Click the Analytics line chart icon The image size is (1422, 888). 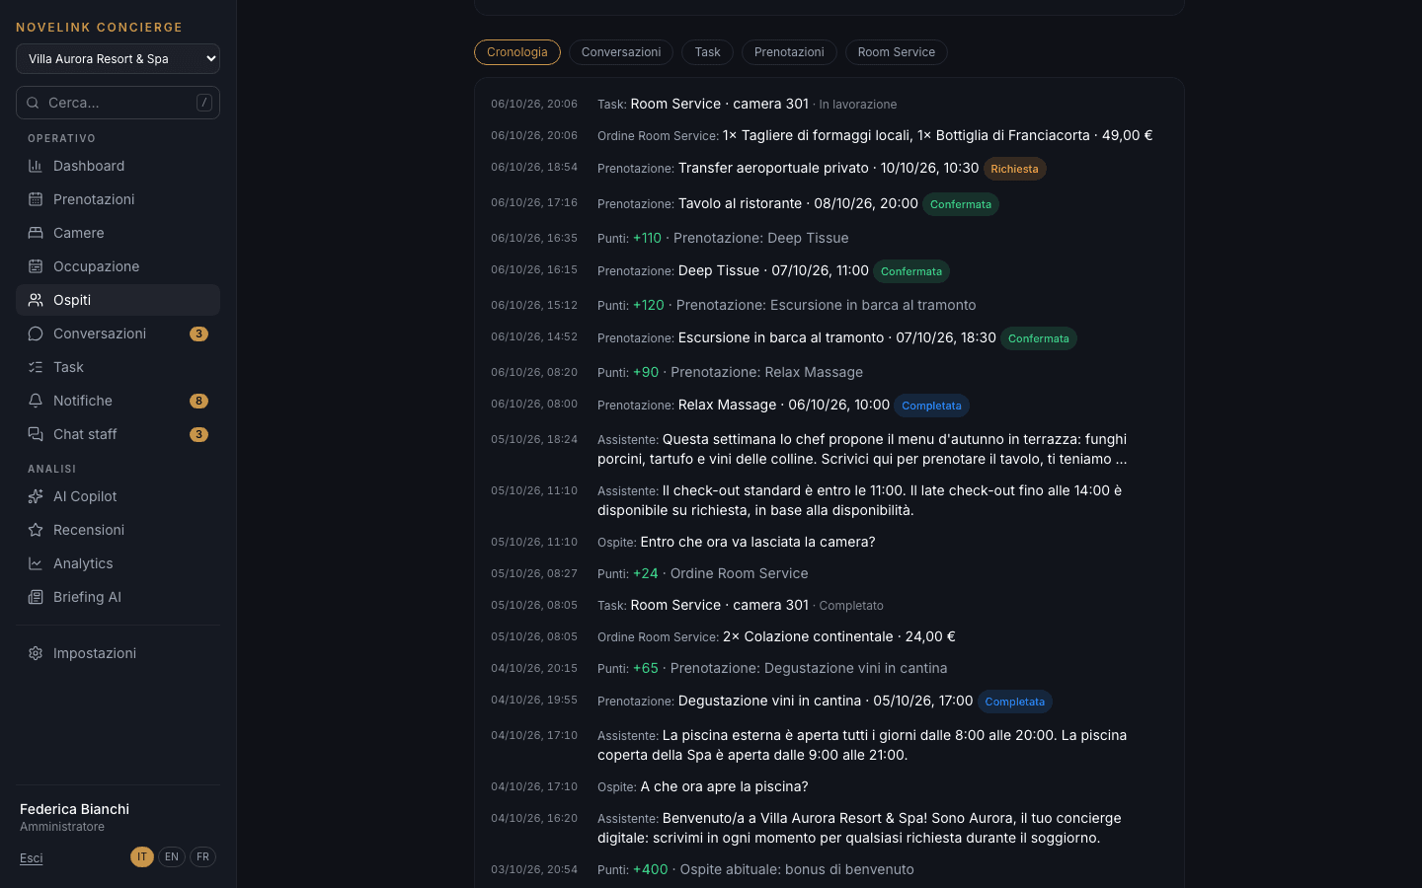tap(36, 563)
